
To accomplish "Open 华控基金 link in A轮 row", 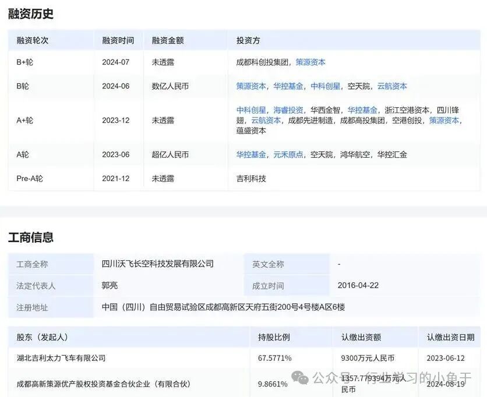I will pyautogui.click(x=251, y=154).
